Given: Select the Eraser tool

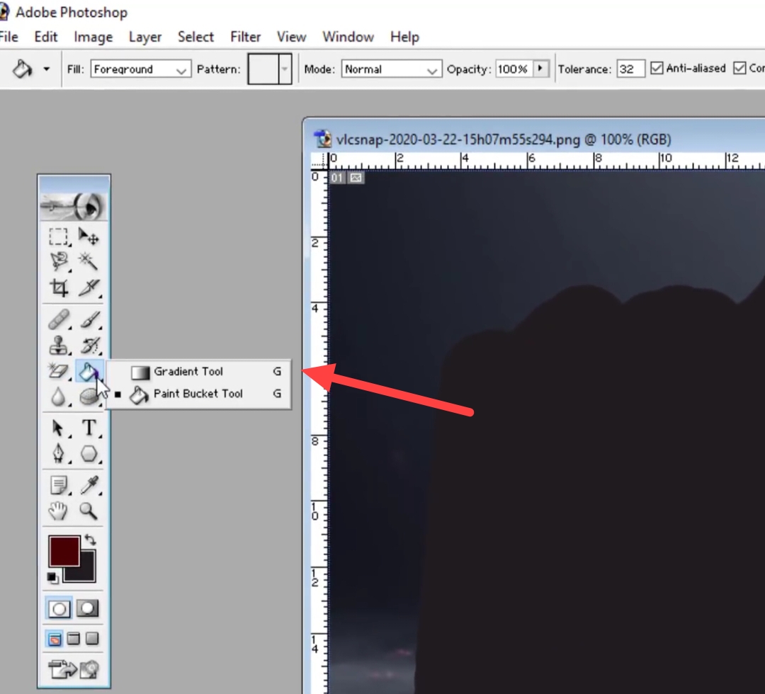Looking at the screenshot, I should 59,371.
